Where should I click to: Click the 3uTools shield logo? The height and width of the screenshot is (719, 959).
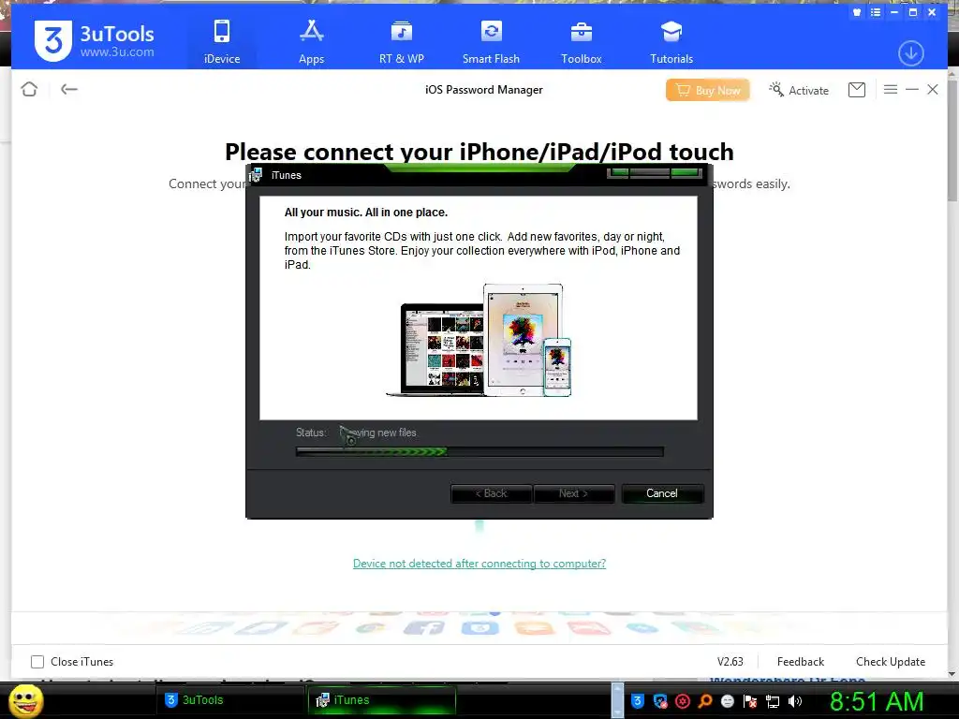point(52,40)
